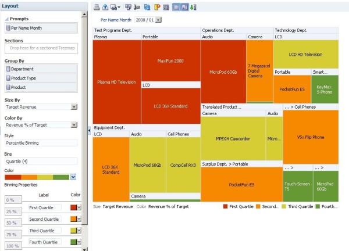This screenshot has height=251, width=349.
Task: Click the Rename view icon with text cursor
Action: [x=137, y=8]
